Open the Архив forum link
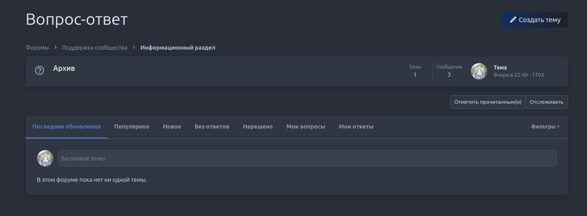The image size is (587, 216). (x=64, y=69)
